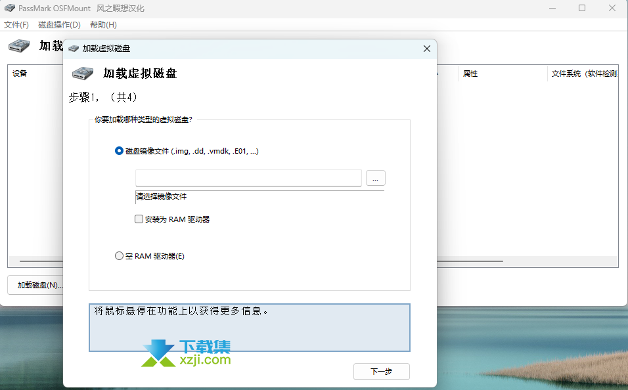Open the 磁盘操作(D) menu
The width and height of the screenshot is (628, 390).
[59, 25]
